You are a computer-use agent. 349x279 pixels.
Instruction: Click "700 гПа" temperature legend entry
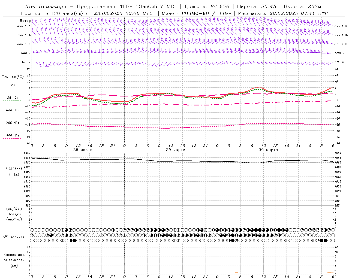[13, 123]
